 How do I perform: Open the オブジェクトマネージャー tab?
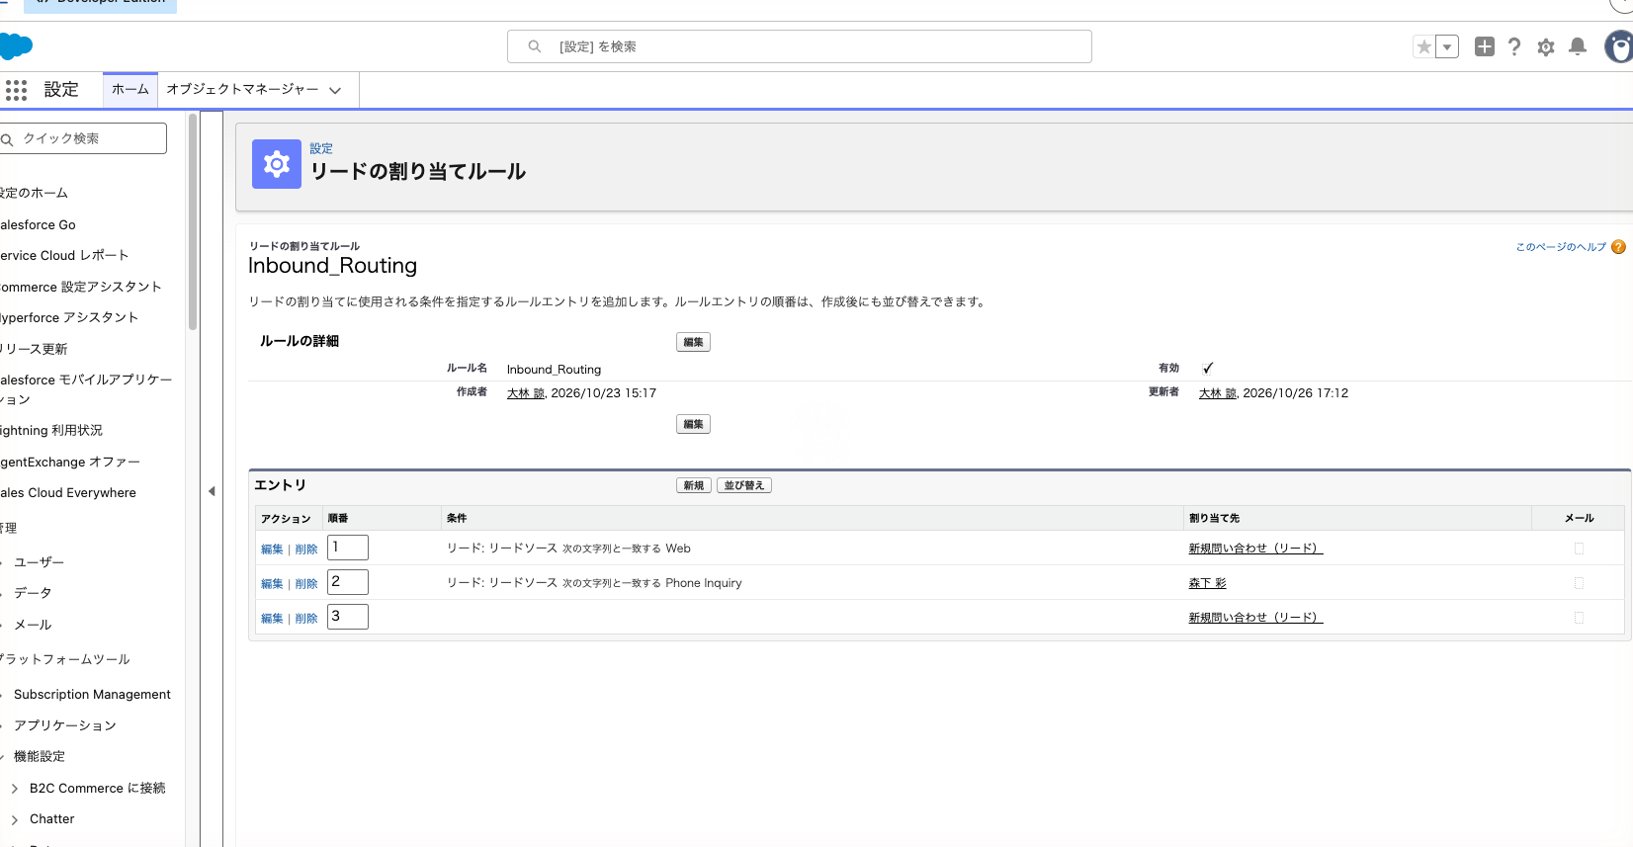(242, 89)
